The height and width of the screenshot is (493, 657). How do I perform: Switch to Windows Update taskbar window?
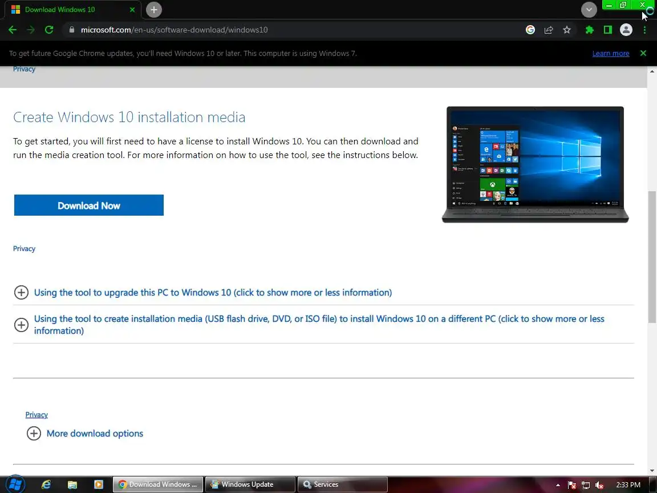coord(250,484)
